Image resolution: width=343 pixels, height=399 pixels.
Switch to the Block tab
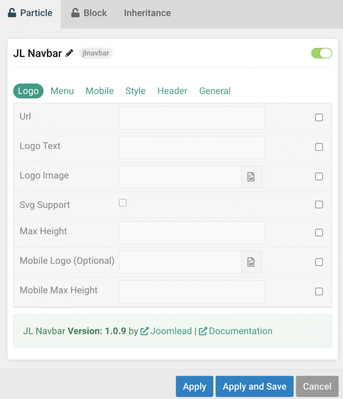(89, 13)
